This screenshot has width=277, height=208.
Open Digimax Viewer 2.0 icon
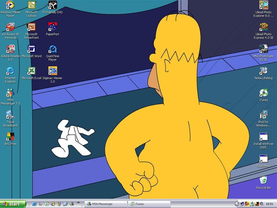click(52, 71)
